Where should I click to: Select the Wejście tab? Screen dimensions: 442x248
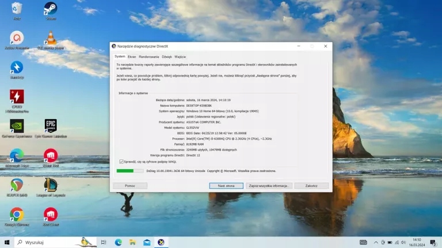click(x=180, y=57)
